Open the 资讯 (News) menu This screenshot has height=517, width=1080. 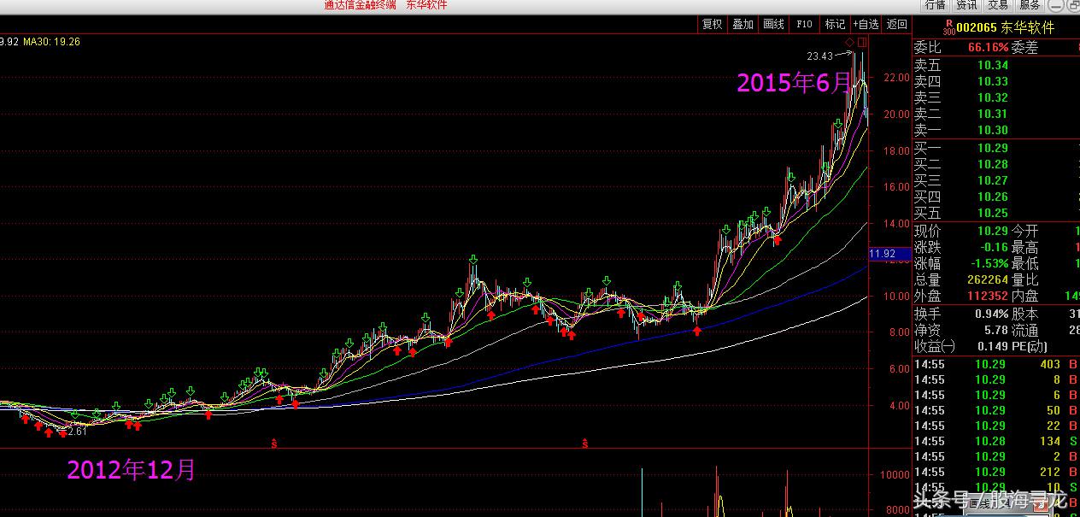click(x=966, y=5)
